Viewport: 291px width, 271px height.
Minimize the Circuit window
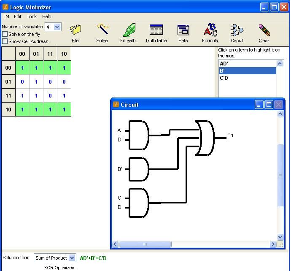(259, 105)
